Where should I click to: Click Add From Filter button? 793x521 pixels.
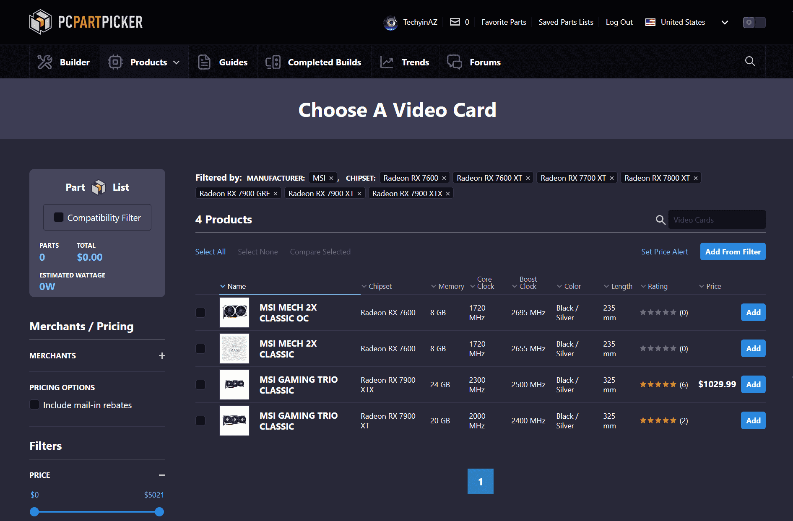point(733,251)
